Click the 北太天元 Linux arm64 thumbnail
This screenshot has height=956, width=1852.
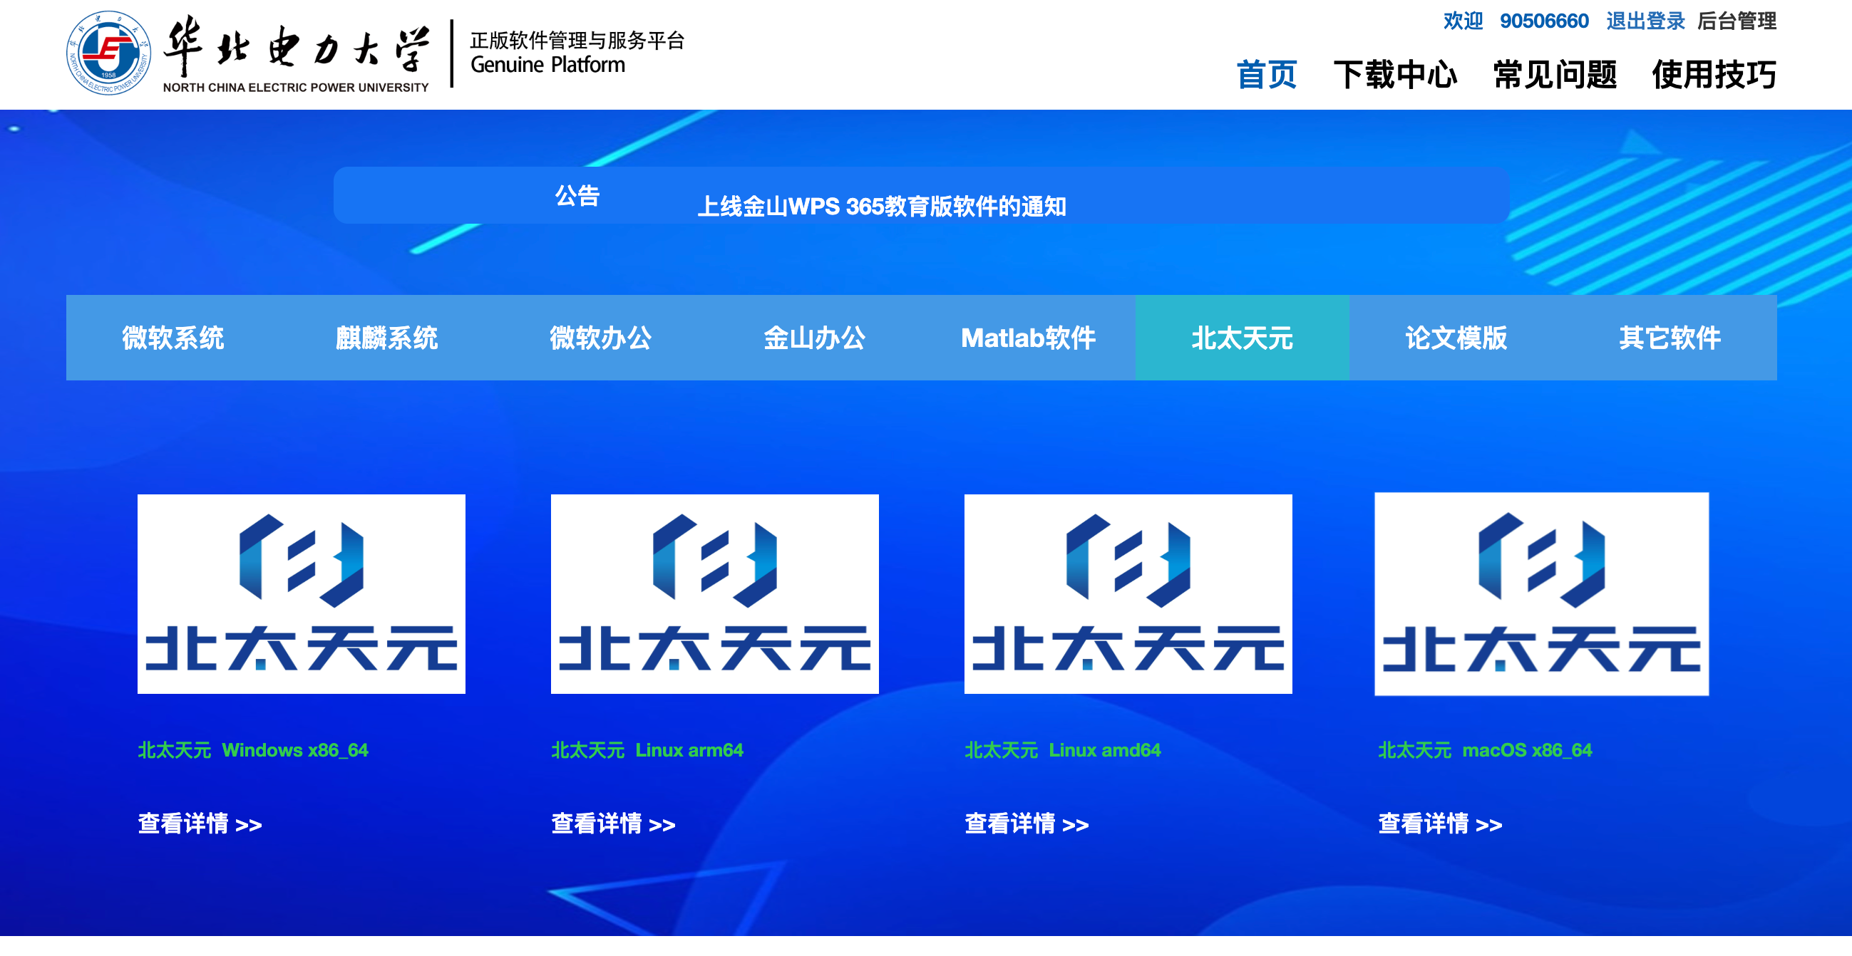(714, 593)
